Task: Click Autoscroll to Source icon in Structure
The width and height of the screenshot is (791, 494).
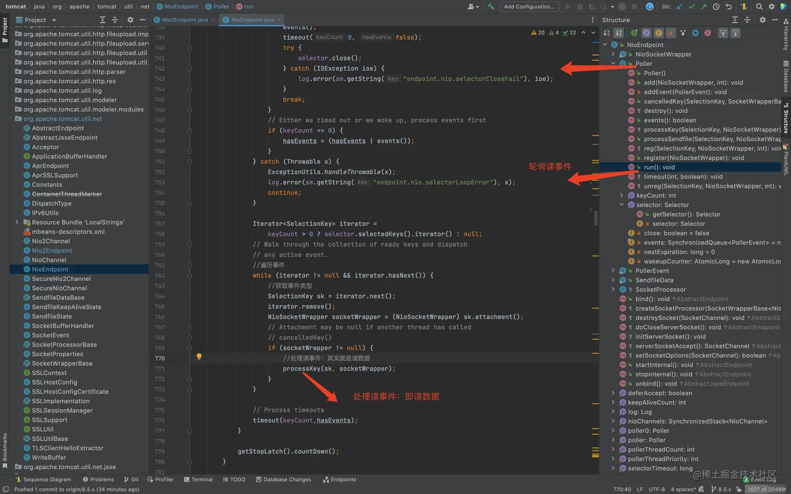Action: (x=723, y=33)
